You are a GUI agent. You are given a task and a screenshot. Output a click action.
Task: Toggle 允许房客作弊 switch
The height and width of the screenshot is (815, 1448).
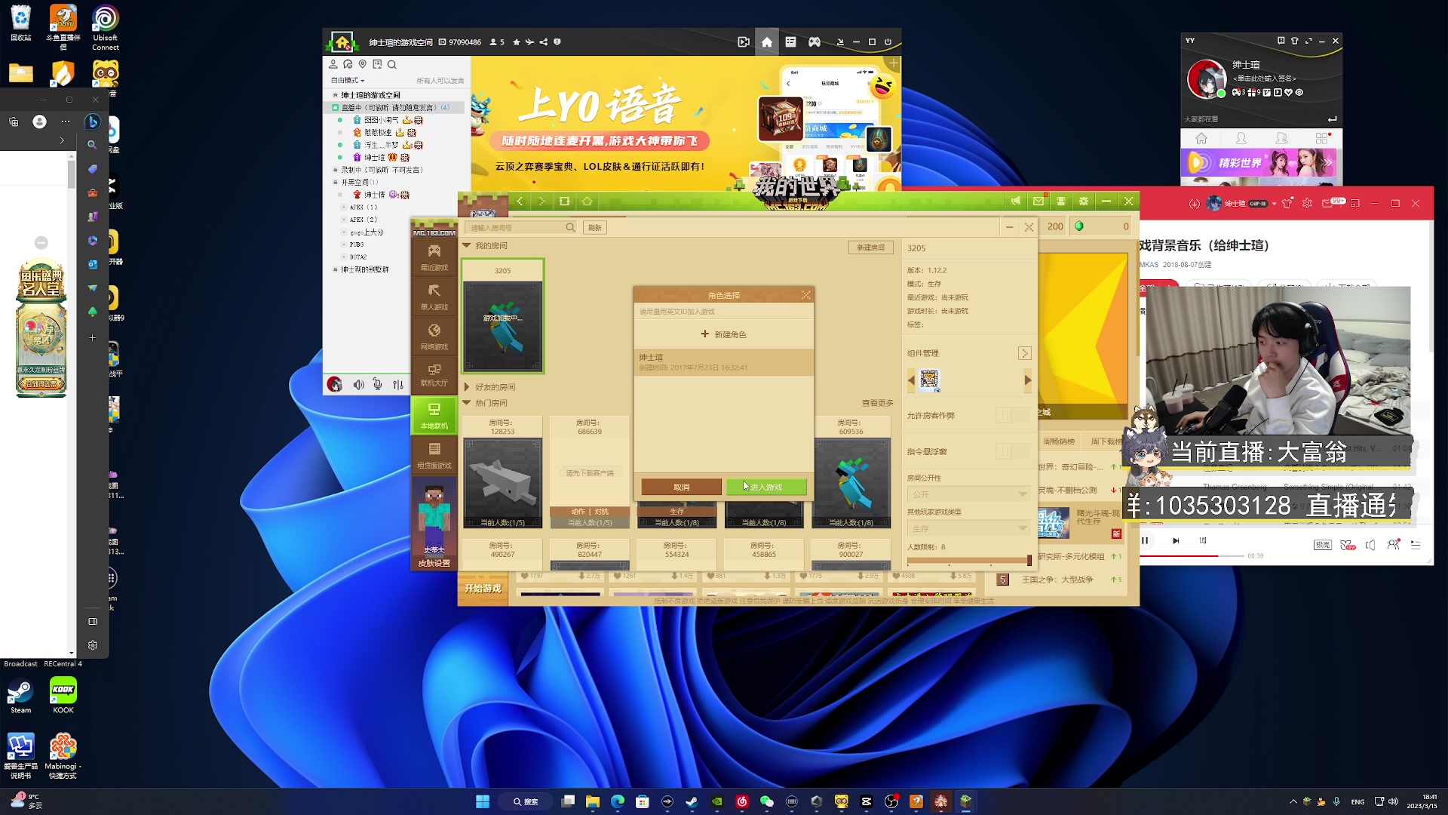pos(1012,416)
